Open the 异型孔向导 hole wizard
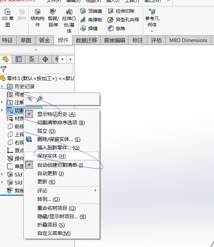Screen dimensions: 214x247 click(x=123, y=20)
